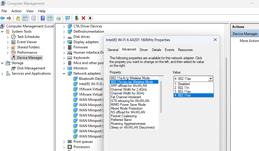Screen dimensions: 259x151
Task: Switch to the General tab
Action: [113, 50]
